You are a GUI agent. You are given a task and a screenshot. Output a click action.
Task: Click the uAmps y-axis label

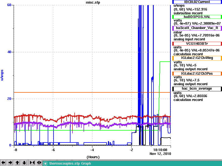coord(2,75)
